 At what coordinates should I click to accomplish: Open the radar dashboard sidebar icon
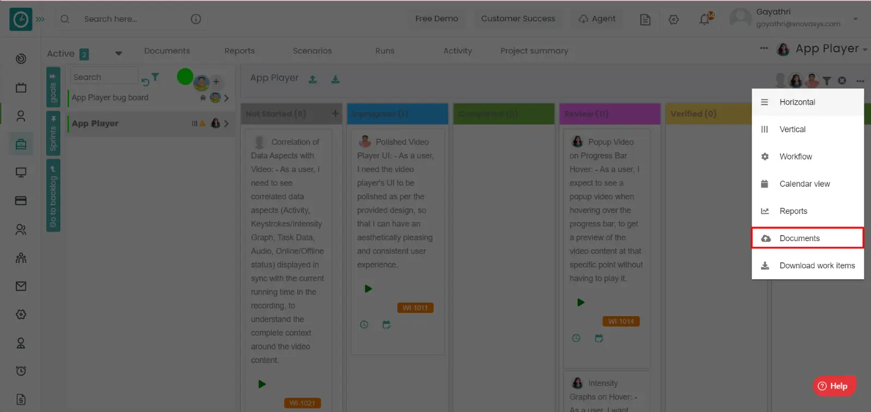point(21,59)
